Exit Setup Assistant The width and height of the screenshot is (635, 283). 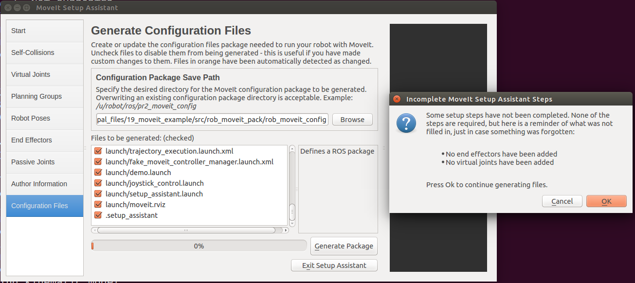pyautogui.click(x=334, y=265)
